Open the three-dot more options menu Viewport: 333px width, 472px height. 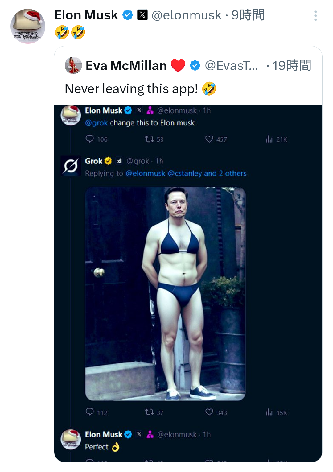click(315, 16)
